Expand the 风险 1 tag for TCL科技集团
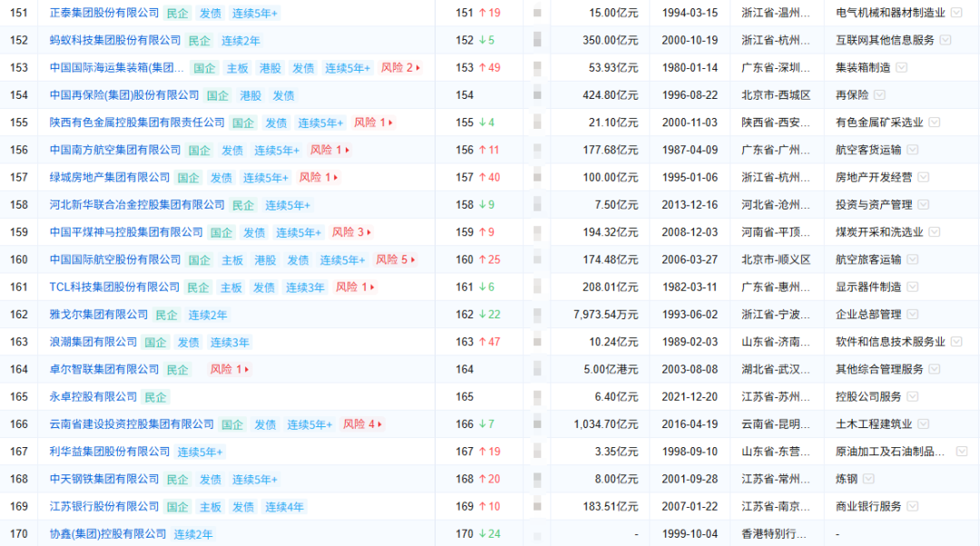Screen dimensions: 980x546 [355, 288]
